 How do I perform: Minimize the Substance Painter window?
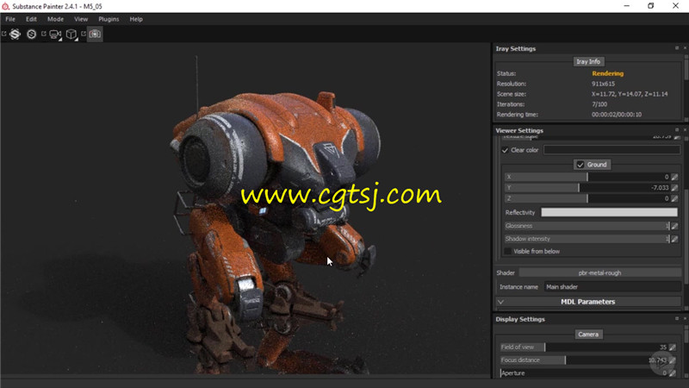[x=627, y=6]
